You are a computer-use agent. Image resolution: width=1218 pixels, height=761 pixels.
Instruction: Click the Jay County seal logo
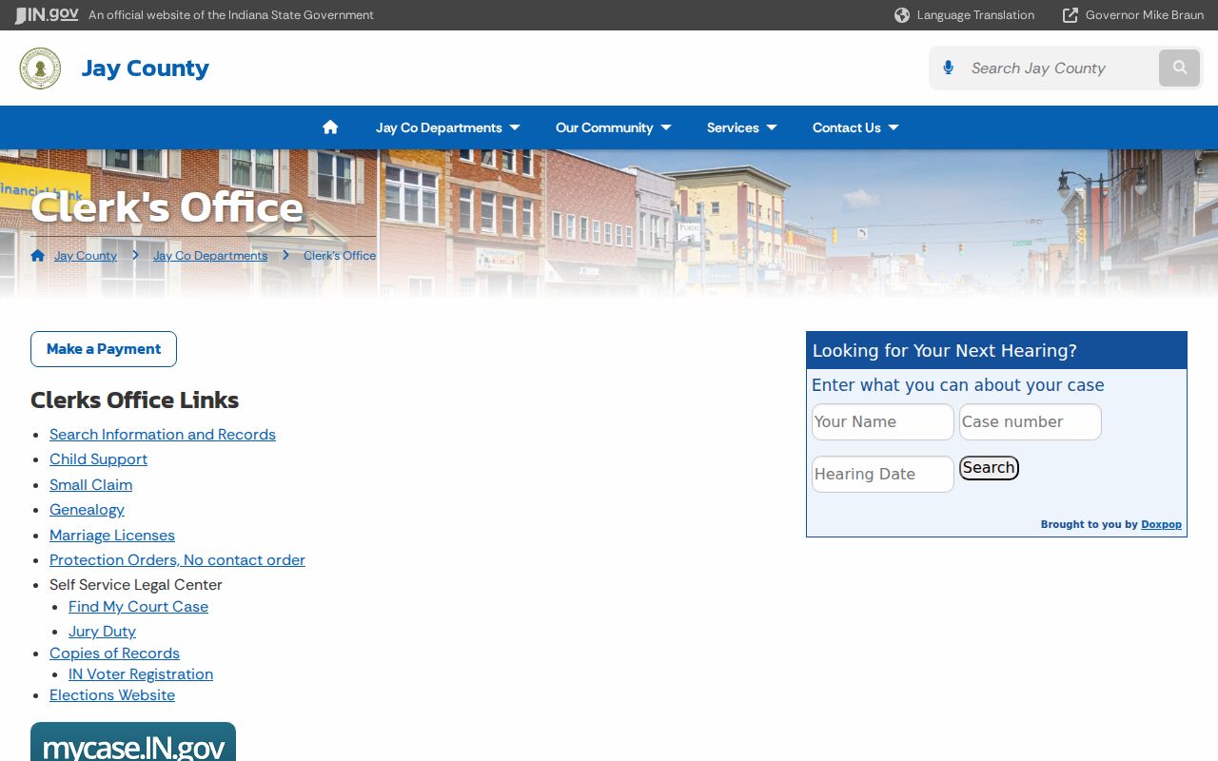40,68
